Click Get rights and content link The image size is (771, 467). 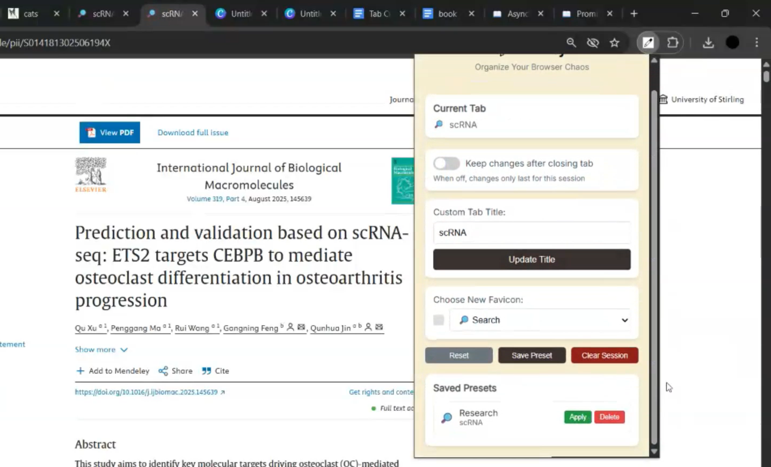381,392
